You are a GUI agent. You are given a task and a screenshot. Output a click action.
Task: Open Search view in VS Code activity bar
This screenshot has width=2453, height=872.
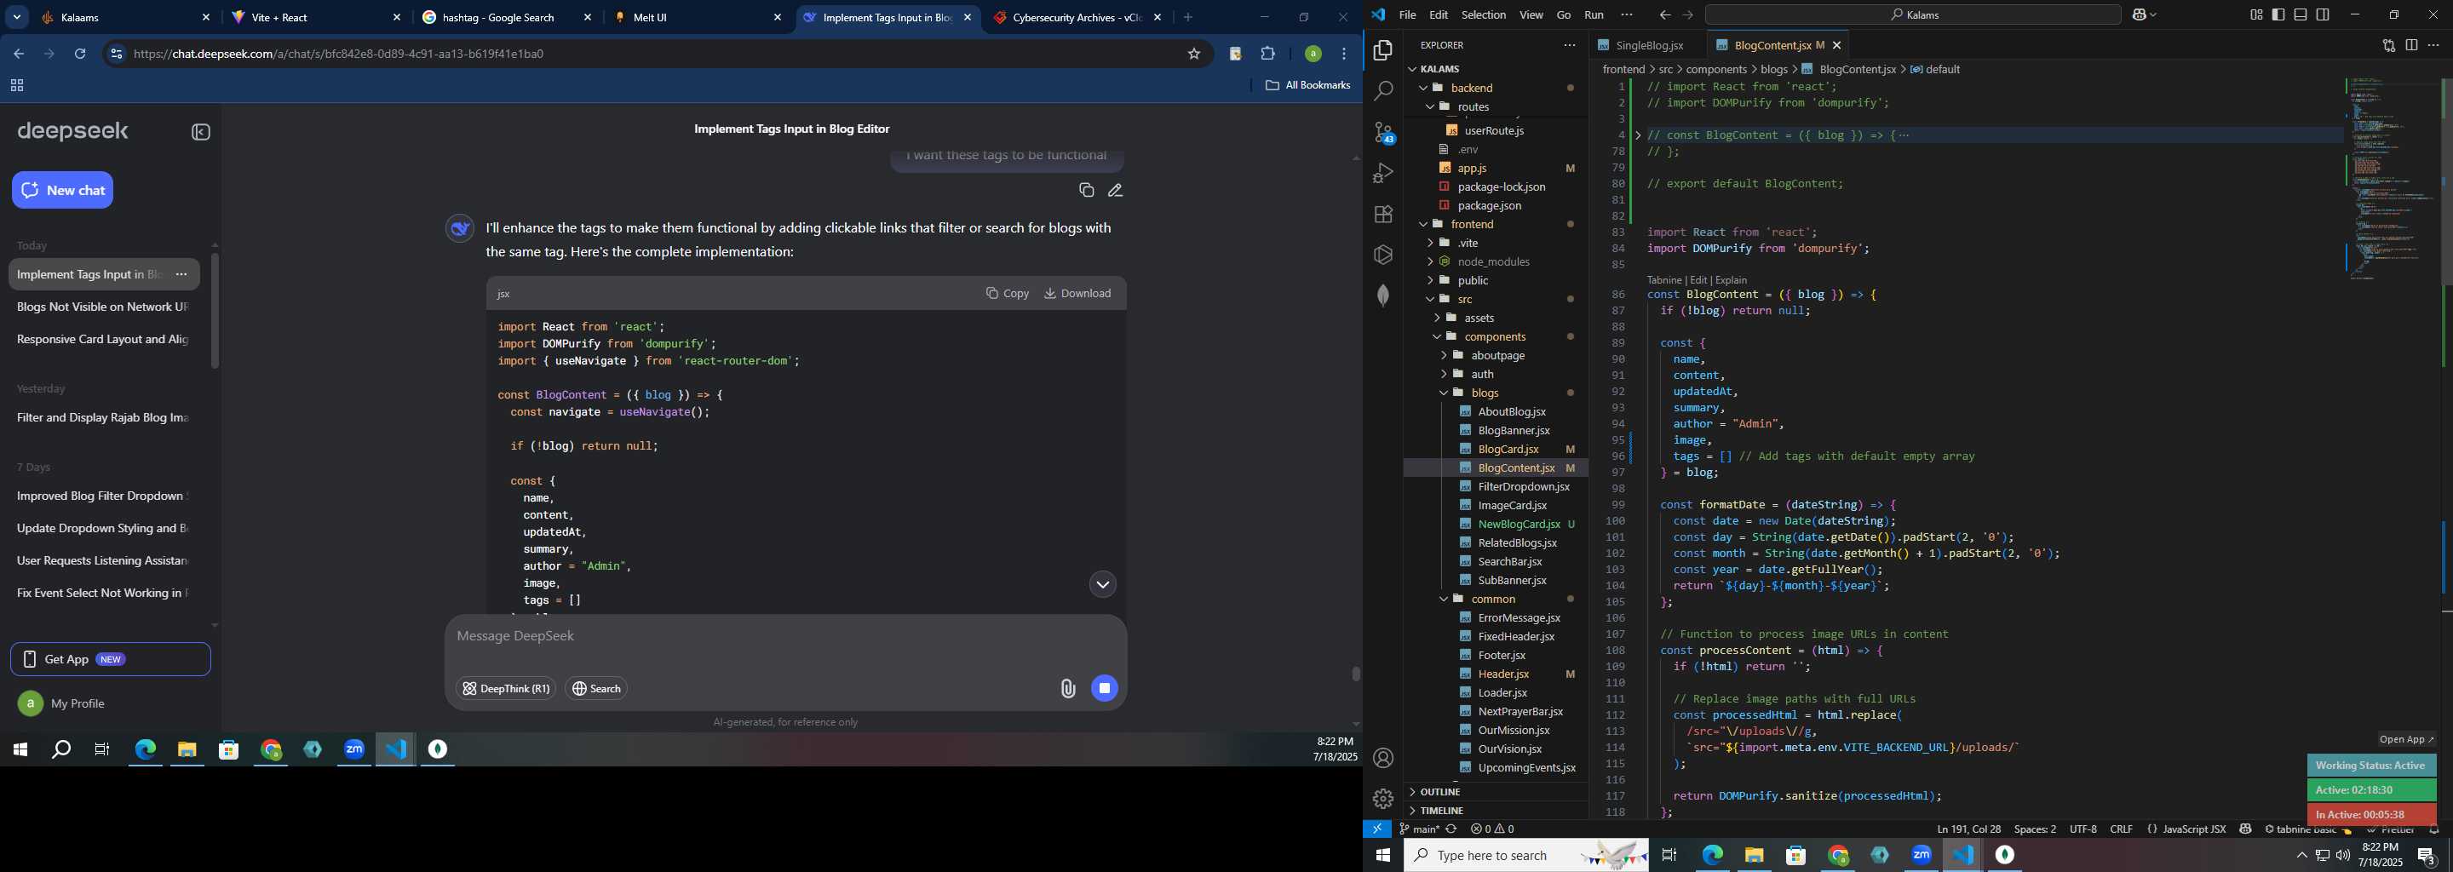coord(1382,91)
